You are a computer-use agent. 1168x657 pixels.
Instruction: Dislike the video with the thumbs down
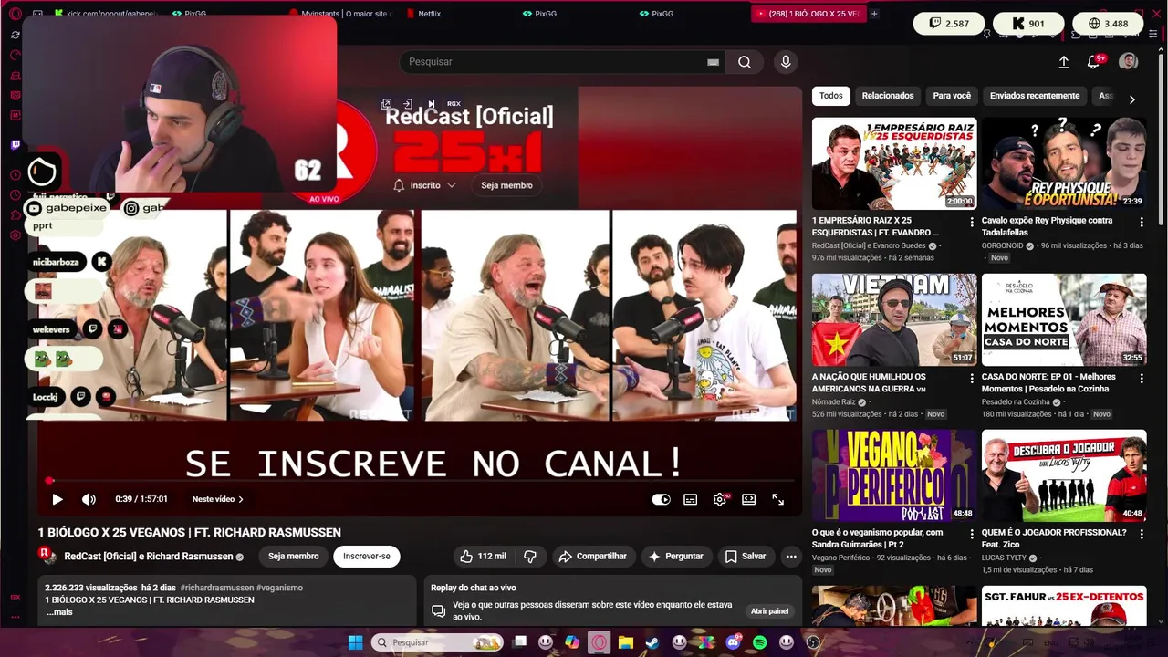pyautogui.click(x=529, y=557)
